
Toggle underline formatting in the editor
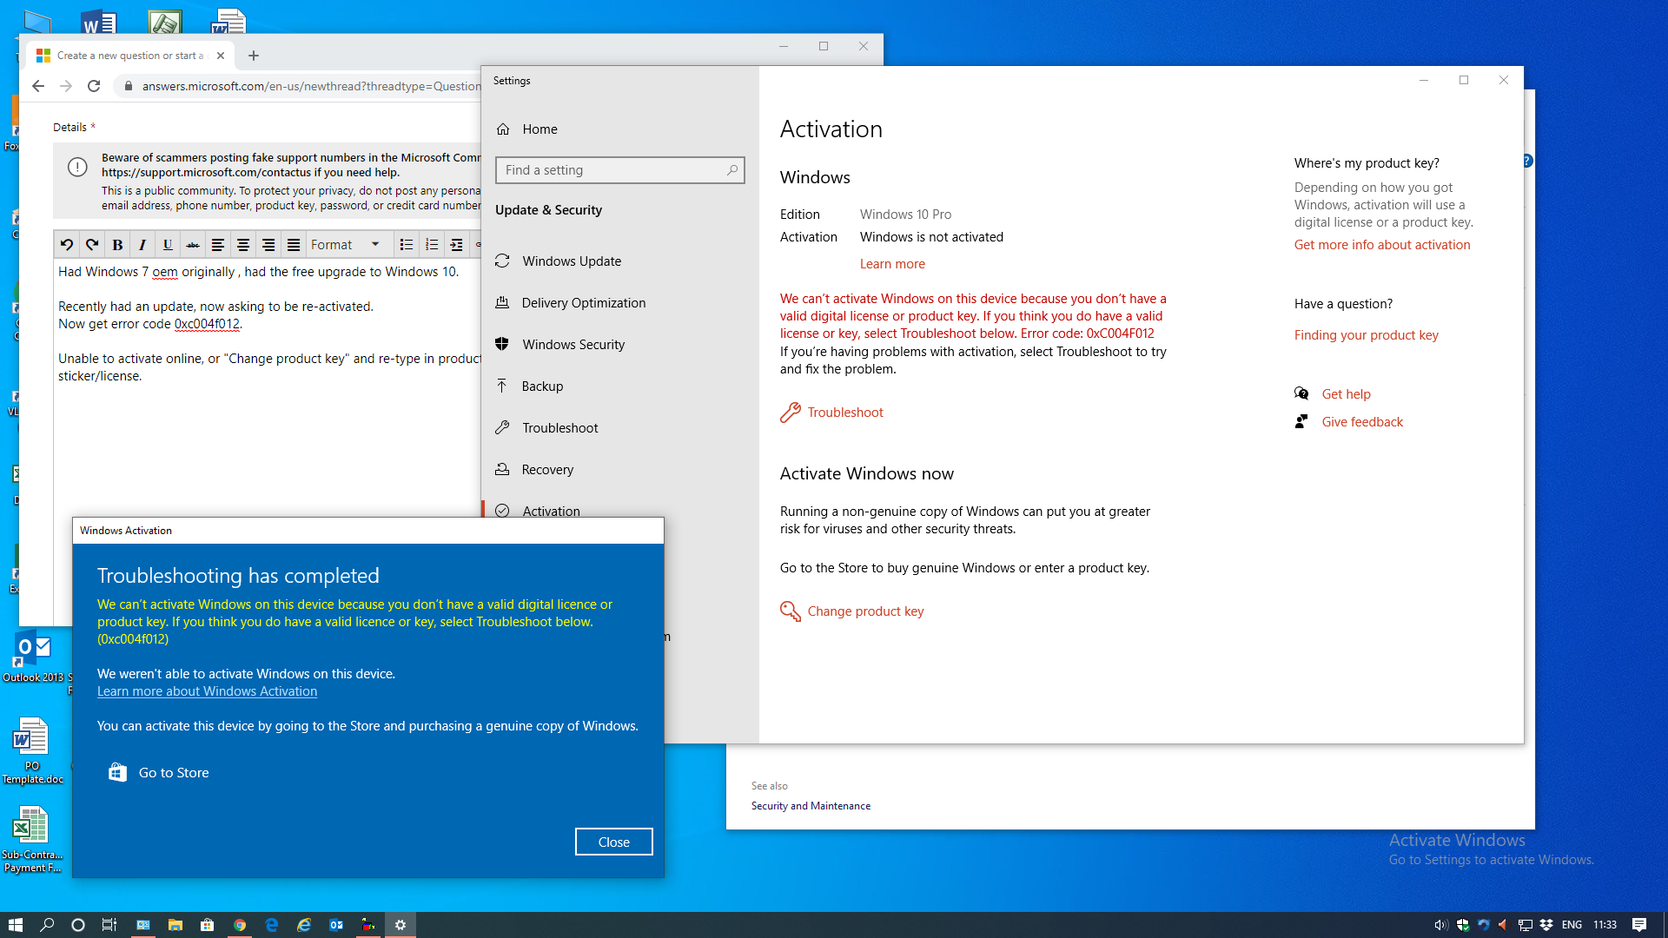[x=168, y=245]
